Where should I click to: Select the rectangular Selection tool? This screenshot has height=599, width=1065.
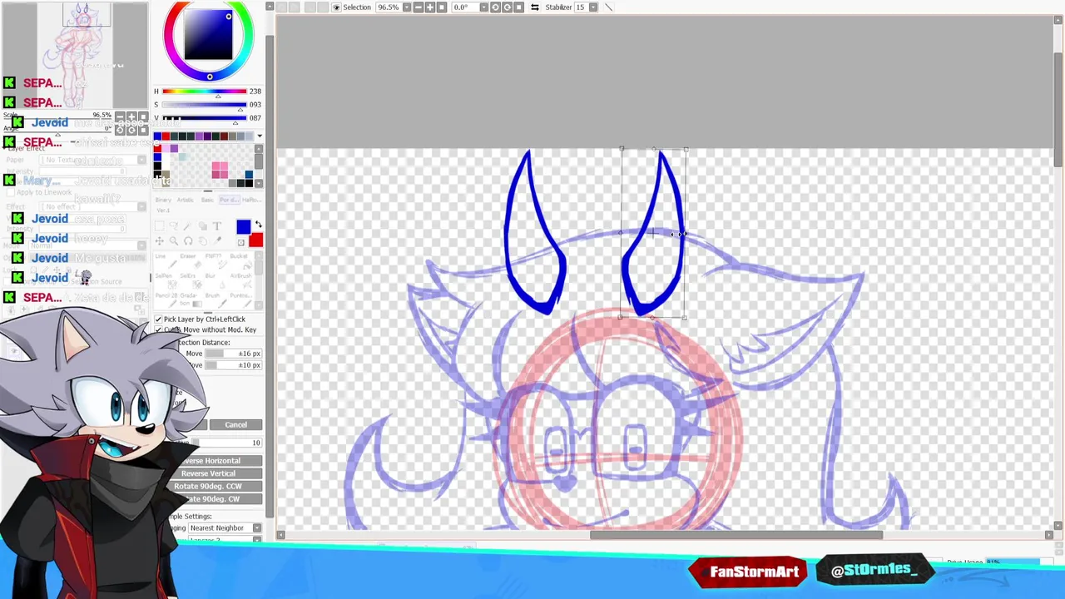[159, 225]
